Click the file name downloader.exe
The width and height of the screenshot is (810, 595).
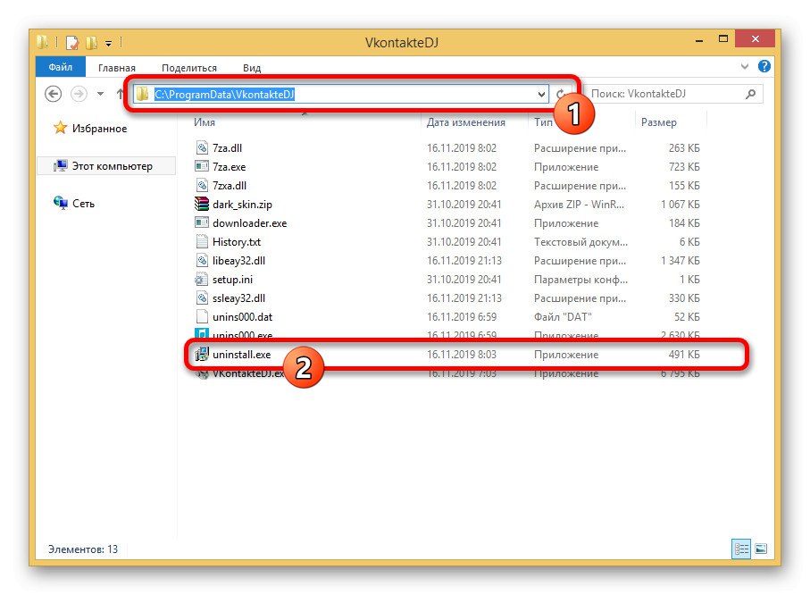coord(249,223)
